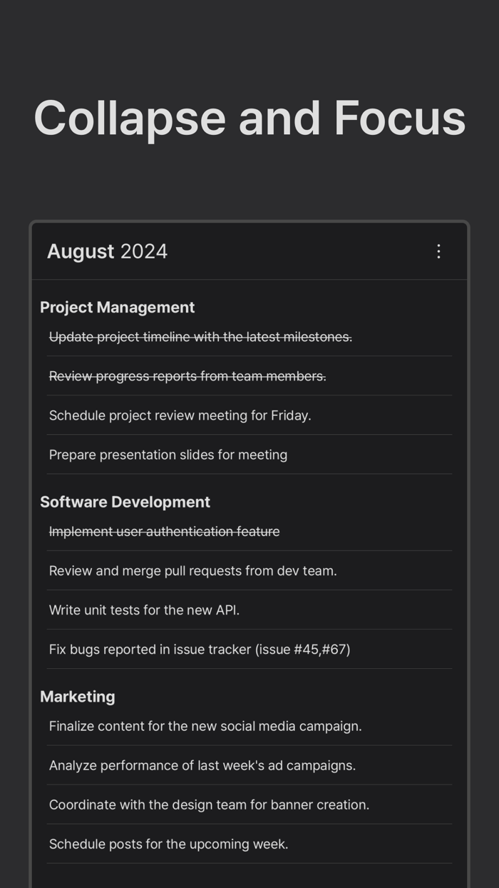Uncheck 'Update project timeline with the latest milestones.'
This screenshot has height=888, width=499.
point(200,336)
